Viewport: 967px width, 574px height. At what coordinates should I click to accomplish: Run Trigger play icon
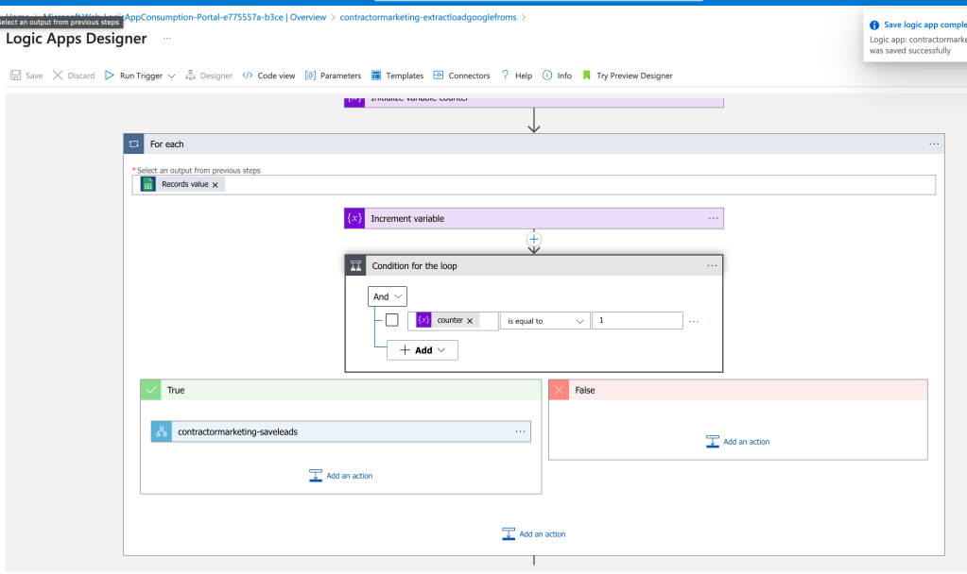pos(110,76)
